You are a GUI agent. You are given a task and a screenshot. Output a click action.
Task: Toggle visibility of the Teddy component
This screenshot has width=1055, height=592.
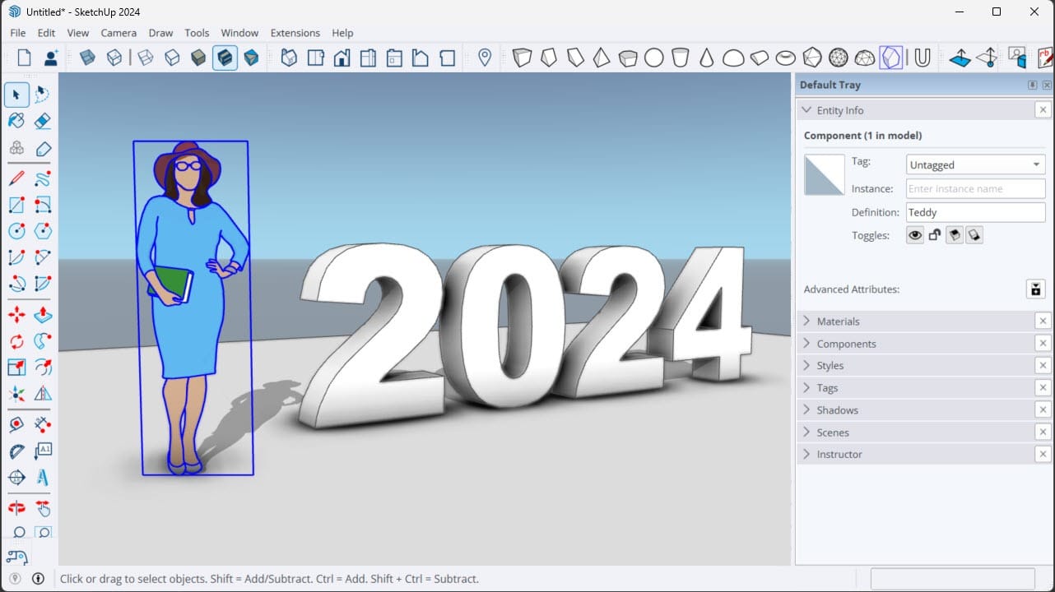point(914,235)
